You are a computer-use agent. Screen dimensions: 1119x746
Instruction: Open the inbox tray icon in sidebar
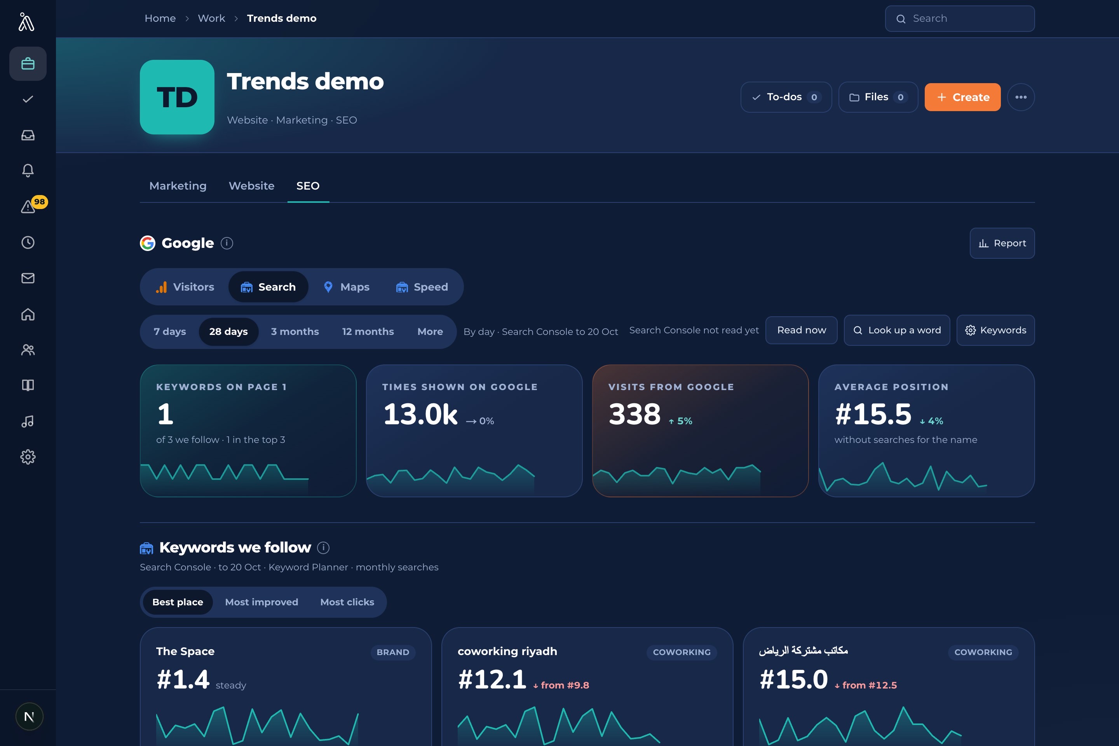point(28,135)
